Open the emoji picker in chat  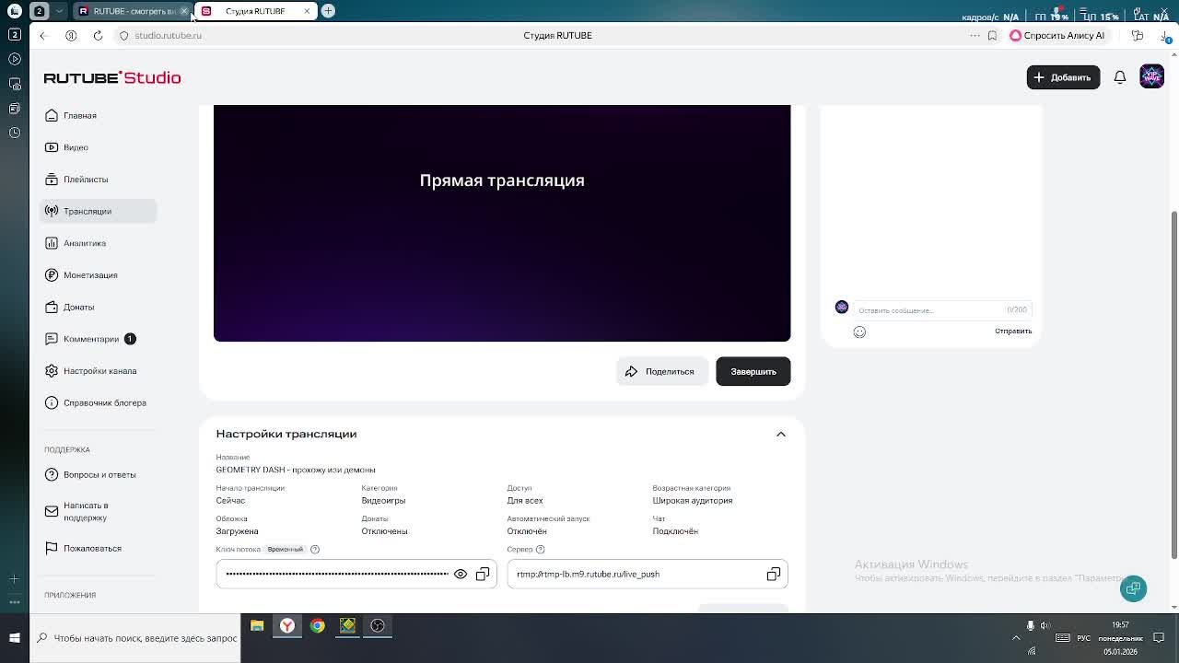859,331
